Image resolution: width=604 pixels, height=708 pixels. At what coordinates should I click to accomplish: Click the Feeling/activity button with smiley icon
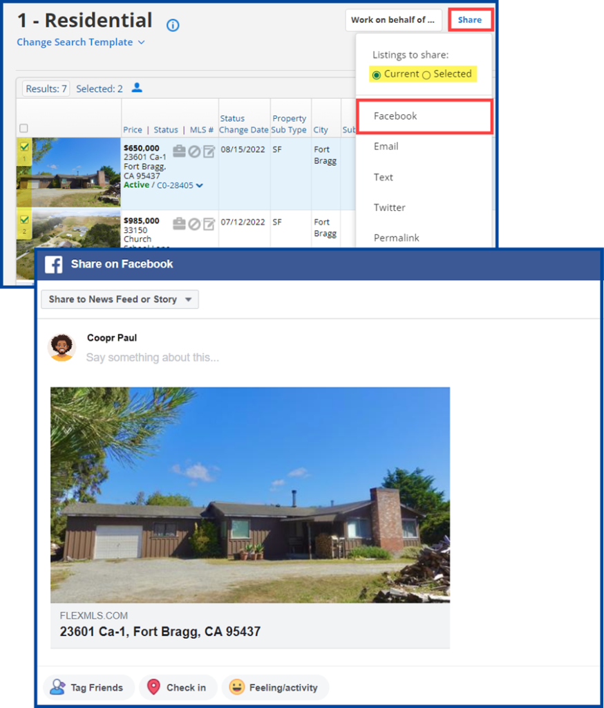pos(275,687)
